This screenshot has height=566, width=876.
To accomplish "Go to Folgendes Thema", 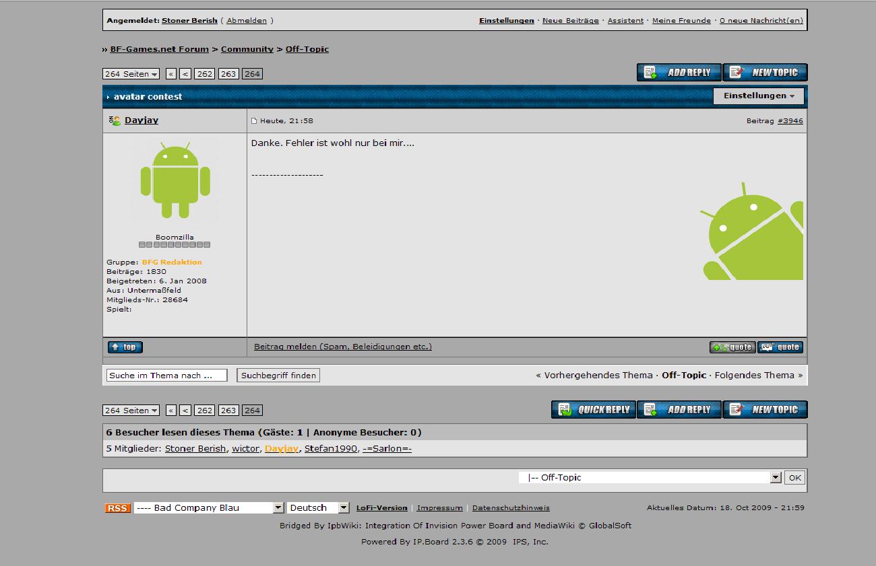I will click(x=755, y=376).
